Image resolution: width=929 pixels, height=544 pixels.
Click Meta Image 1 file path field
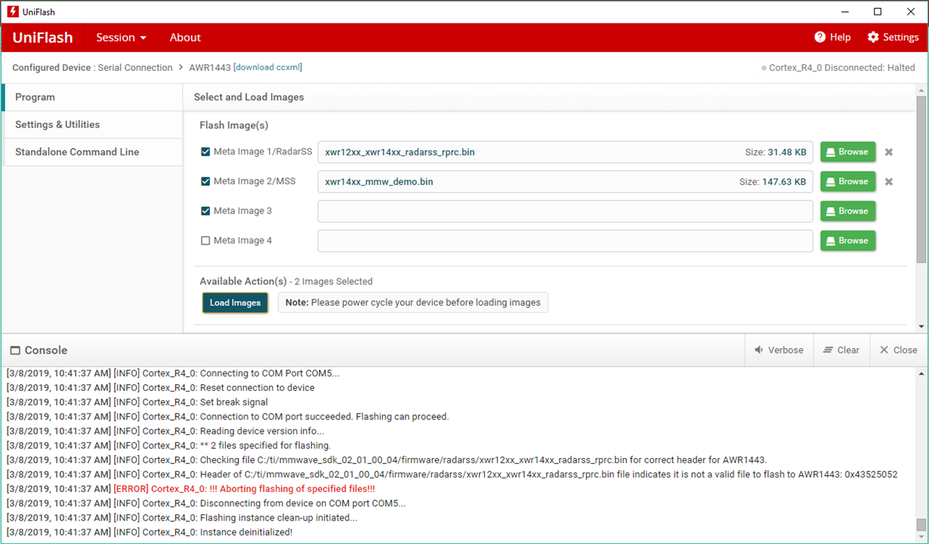(x=565, y=152)
